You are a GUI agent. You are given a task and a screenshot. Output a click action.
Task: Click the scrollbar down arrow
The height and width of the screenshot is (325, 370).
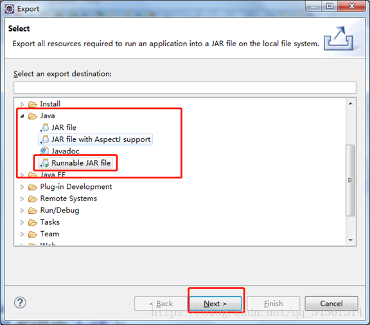click(351, 240)
